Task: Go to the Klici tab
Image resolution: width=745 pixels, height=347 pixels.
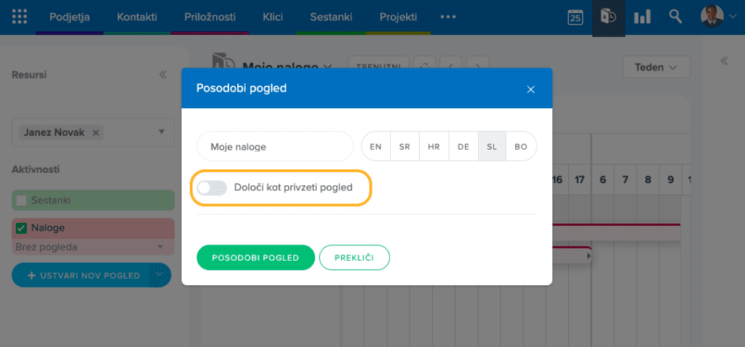Action: point(273,17)
